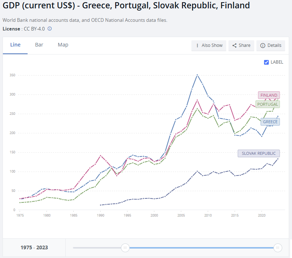
Task: Click the Share icon
Action: click(x=235, y=45)
